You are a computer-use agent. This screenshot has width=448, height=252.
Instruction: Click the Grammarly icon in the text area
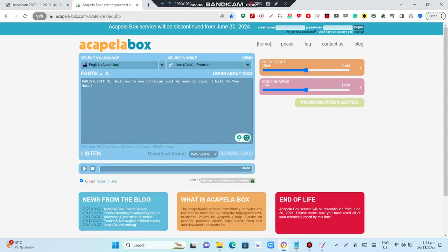pos(246,138)
